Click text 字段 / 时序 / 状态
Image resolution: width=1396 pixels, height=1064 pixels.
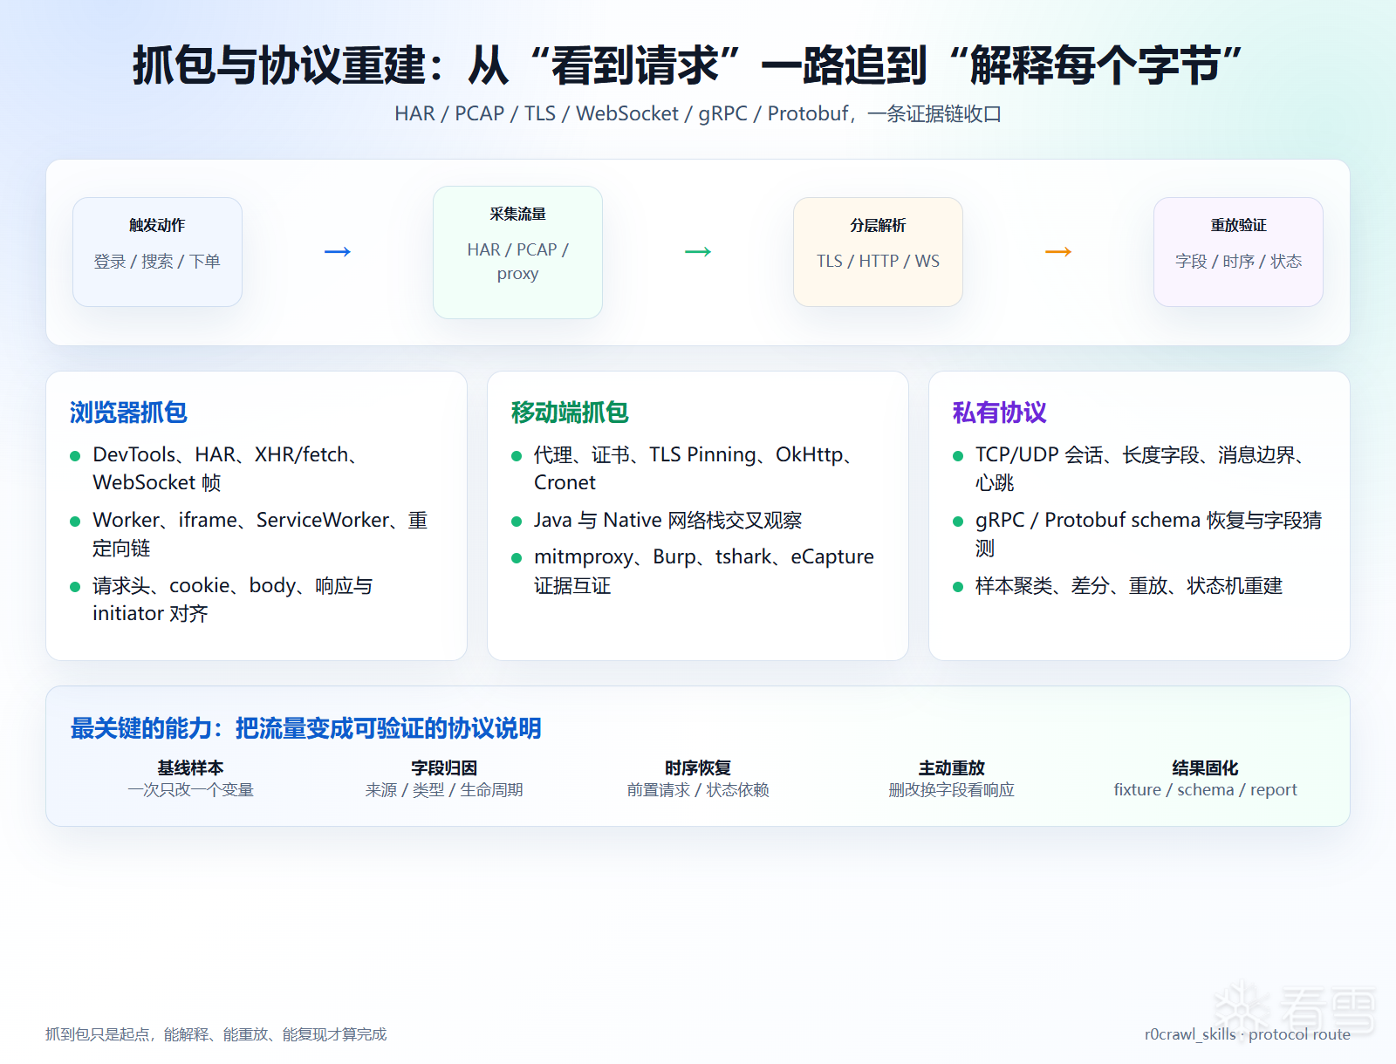pos(1238,262)
